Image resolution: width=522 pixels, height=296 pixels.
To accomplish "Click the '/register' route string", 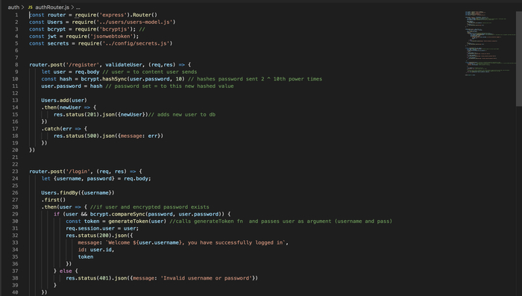I will (83, 65).
